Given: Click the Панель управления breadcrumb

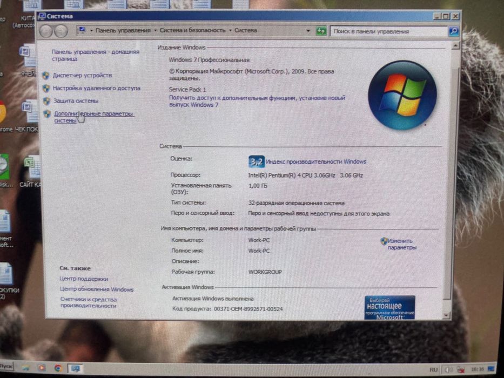Looking at the screenshot, I should tap(123, 30).
